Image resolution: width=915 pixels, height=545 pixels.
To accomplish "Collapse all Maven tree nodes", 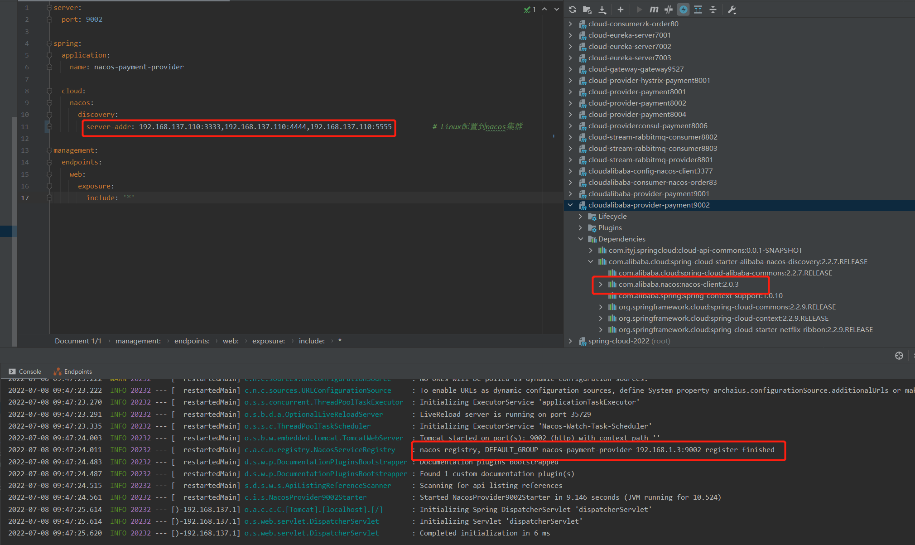I will (713, 10).
